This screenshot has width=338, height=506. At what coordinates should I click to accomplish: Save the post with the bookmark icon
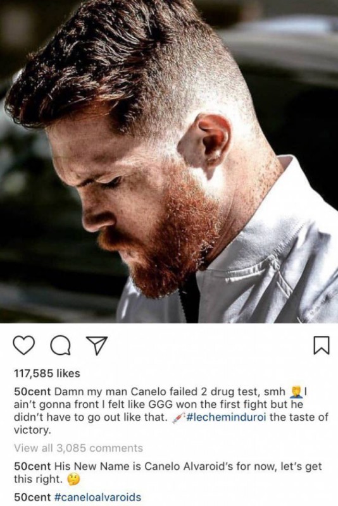[x=322, y=345]
